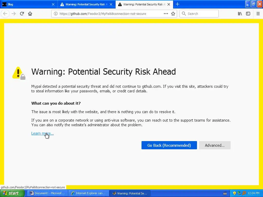Click the keyboard icon in taskbar
The width and height of the screenshot is (263, 197).
click(225, 193)
